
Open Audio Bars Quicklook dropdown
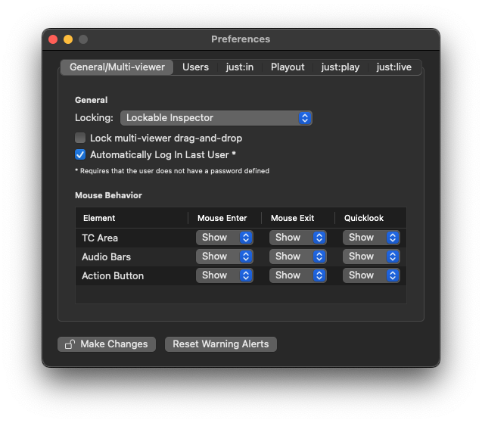(372, 257)
